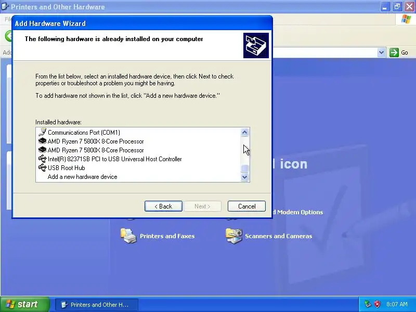Click the Communications Port connector icon
This screenshot has width=416, height=312.
42,132
